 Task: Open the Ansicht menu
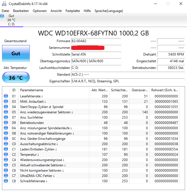pyautogui.click(x=56, y=11)
